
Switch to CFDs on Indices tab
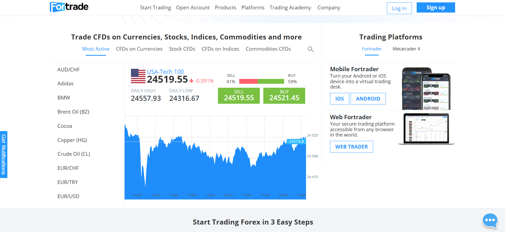pyautogui.click(x=220, y=49)
